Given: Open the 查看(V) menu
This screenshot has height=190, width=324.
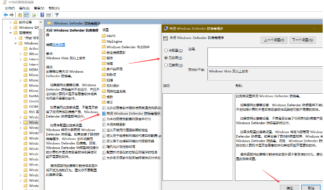Looking at the screenshot, I should click(39, 8).
